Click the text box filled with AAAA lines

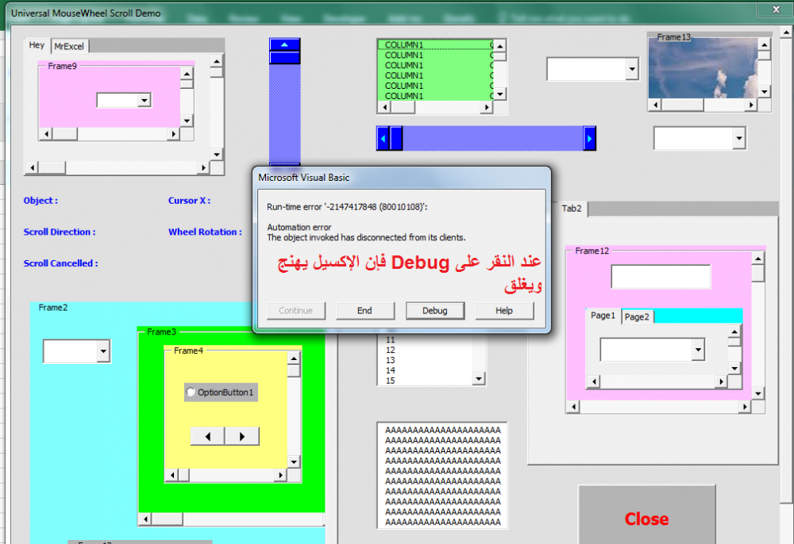(x=442, y=475)
